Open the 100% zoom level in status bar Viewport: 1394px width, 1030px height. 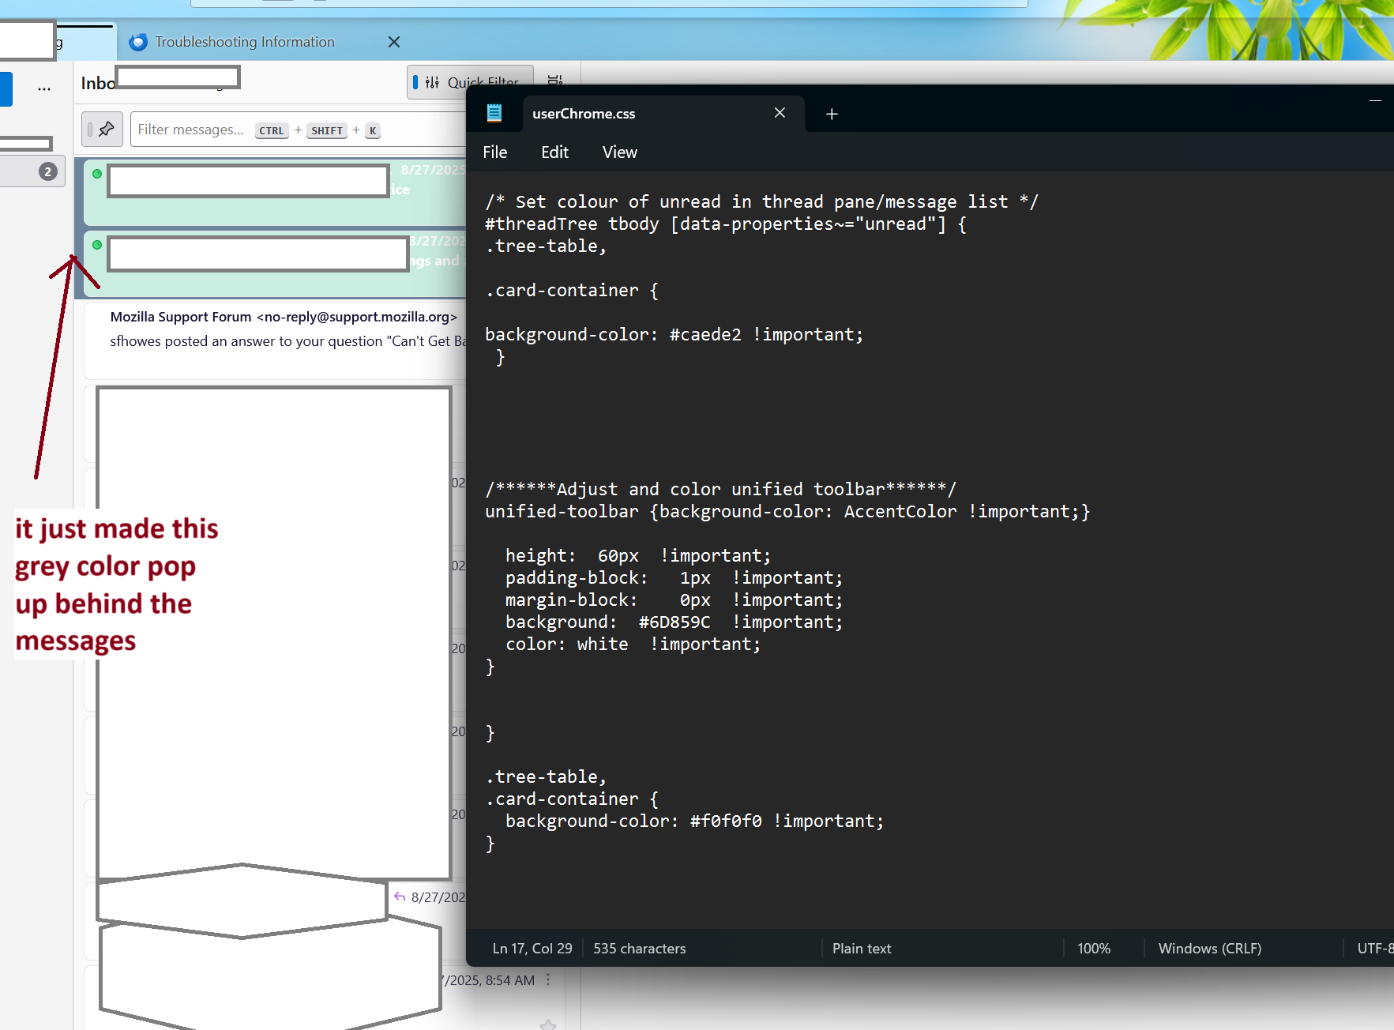pyautogui.click(x=1093, y=949)
